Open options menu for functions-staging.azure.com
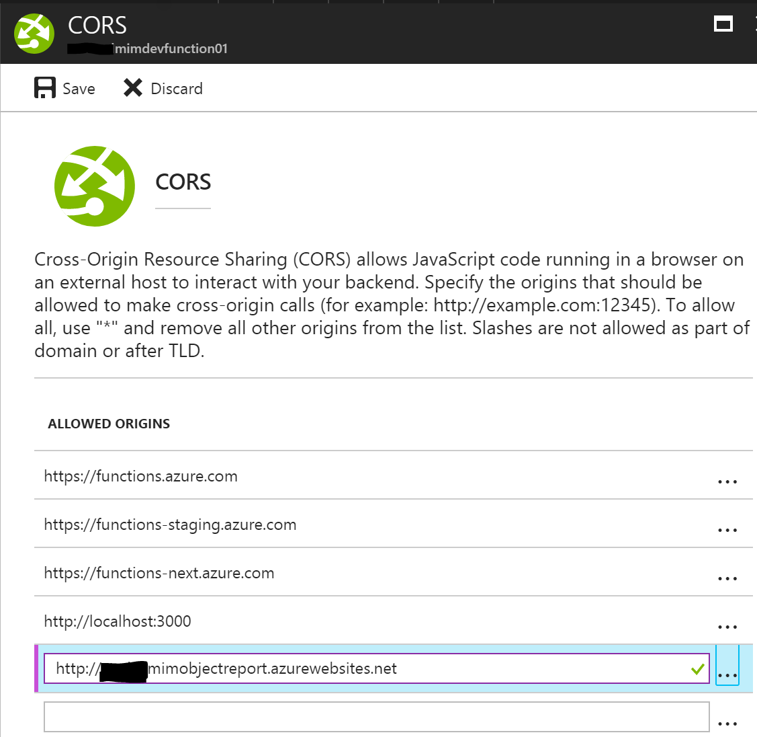Screen dimensions: 757x737 (727, 530)
